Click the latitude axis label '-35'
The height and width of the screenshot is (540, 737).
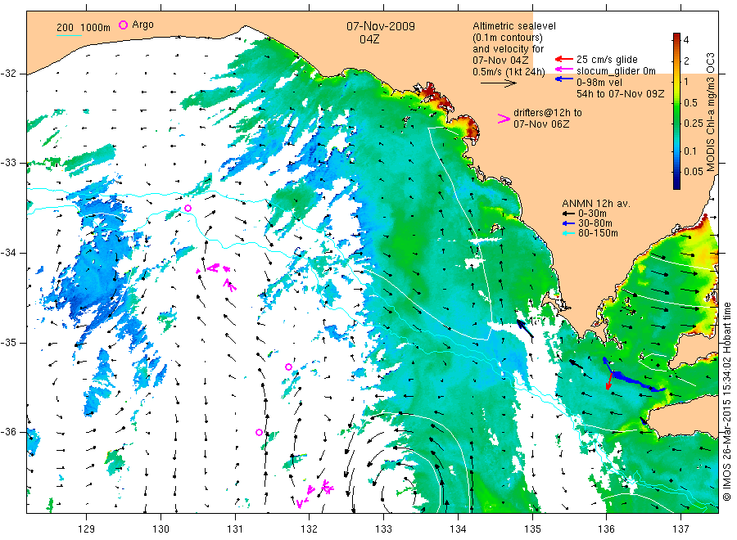click(8, 343)
